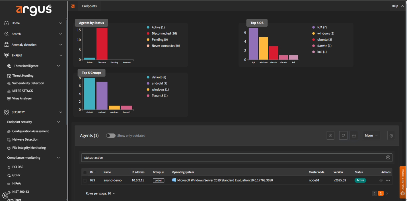
Task: Click the add new agent plus icon
Action: [x=330, y=135]
